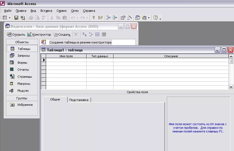234x151 pixels.
Task: Click the File Search toolbar icon
Action: pyautogui.click(x=23, y=18)
